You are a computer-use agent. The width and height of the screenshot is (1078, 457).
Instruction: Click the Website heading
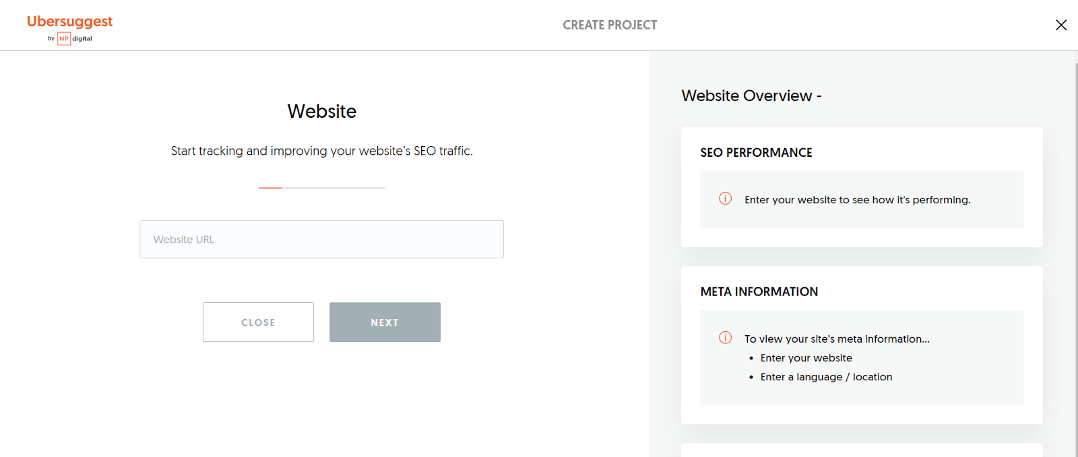[x=321, y=111]
